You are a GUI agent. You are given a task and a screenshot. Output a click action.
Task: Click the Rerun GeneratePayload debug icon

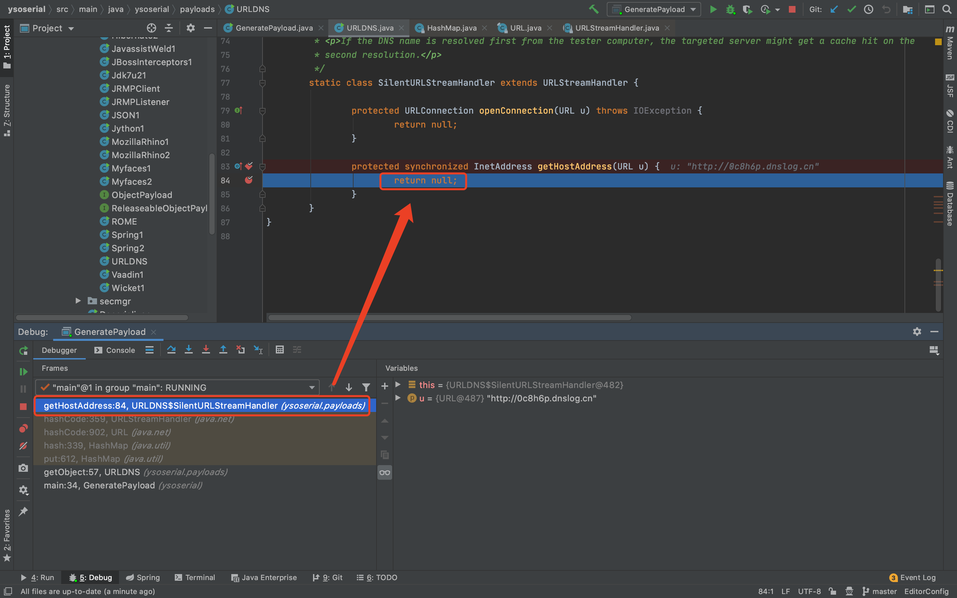[x=23, y=350]
